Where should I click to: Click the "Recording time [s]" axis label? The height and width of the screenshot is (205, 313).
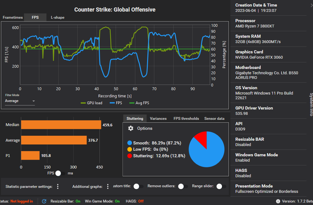click(115, 96)
